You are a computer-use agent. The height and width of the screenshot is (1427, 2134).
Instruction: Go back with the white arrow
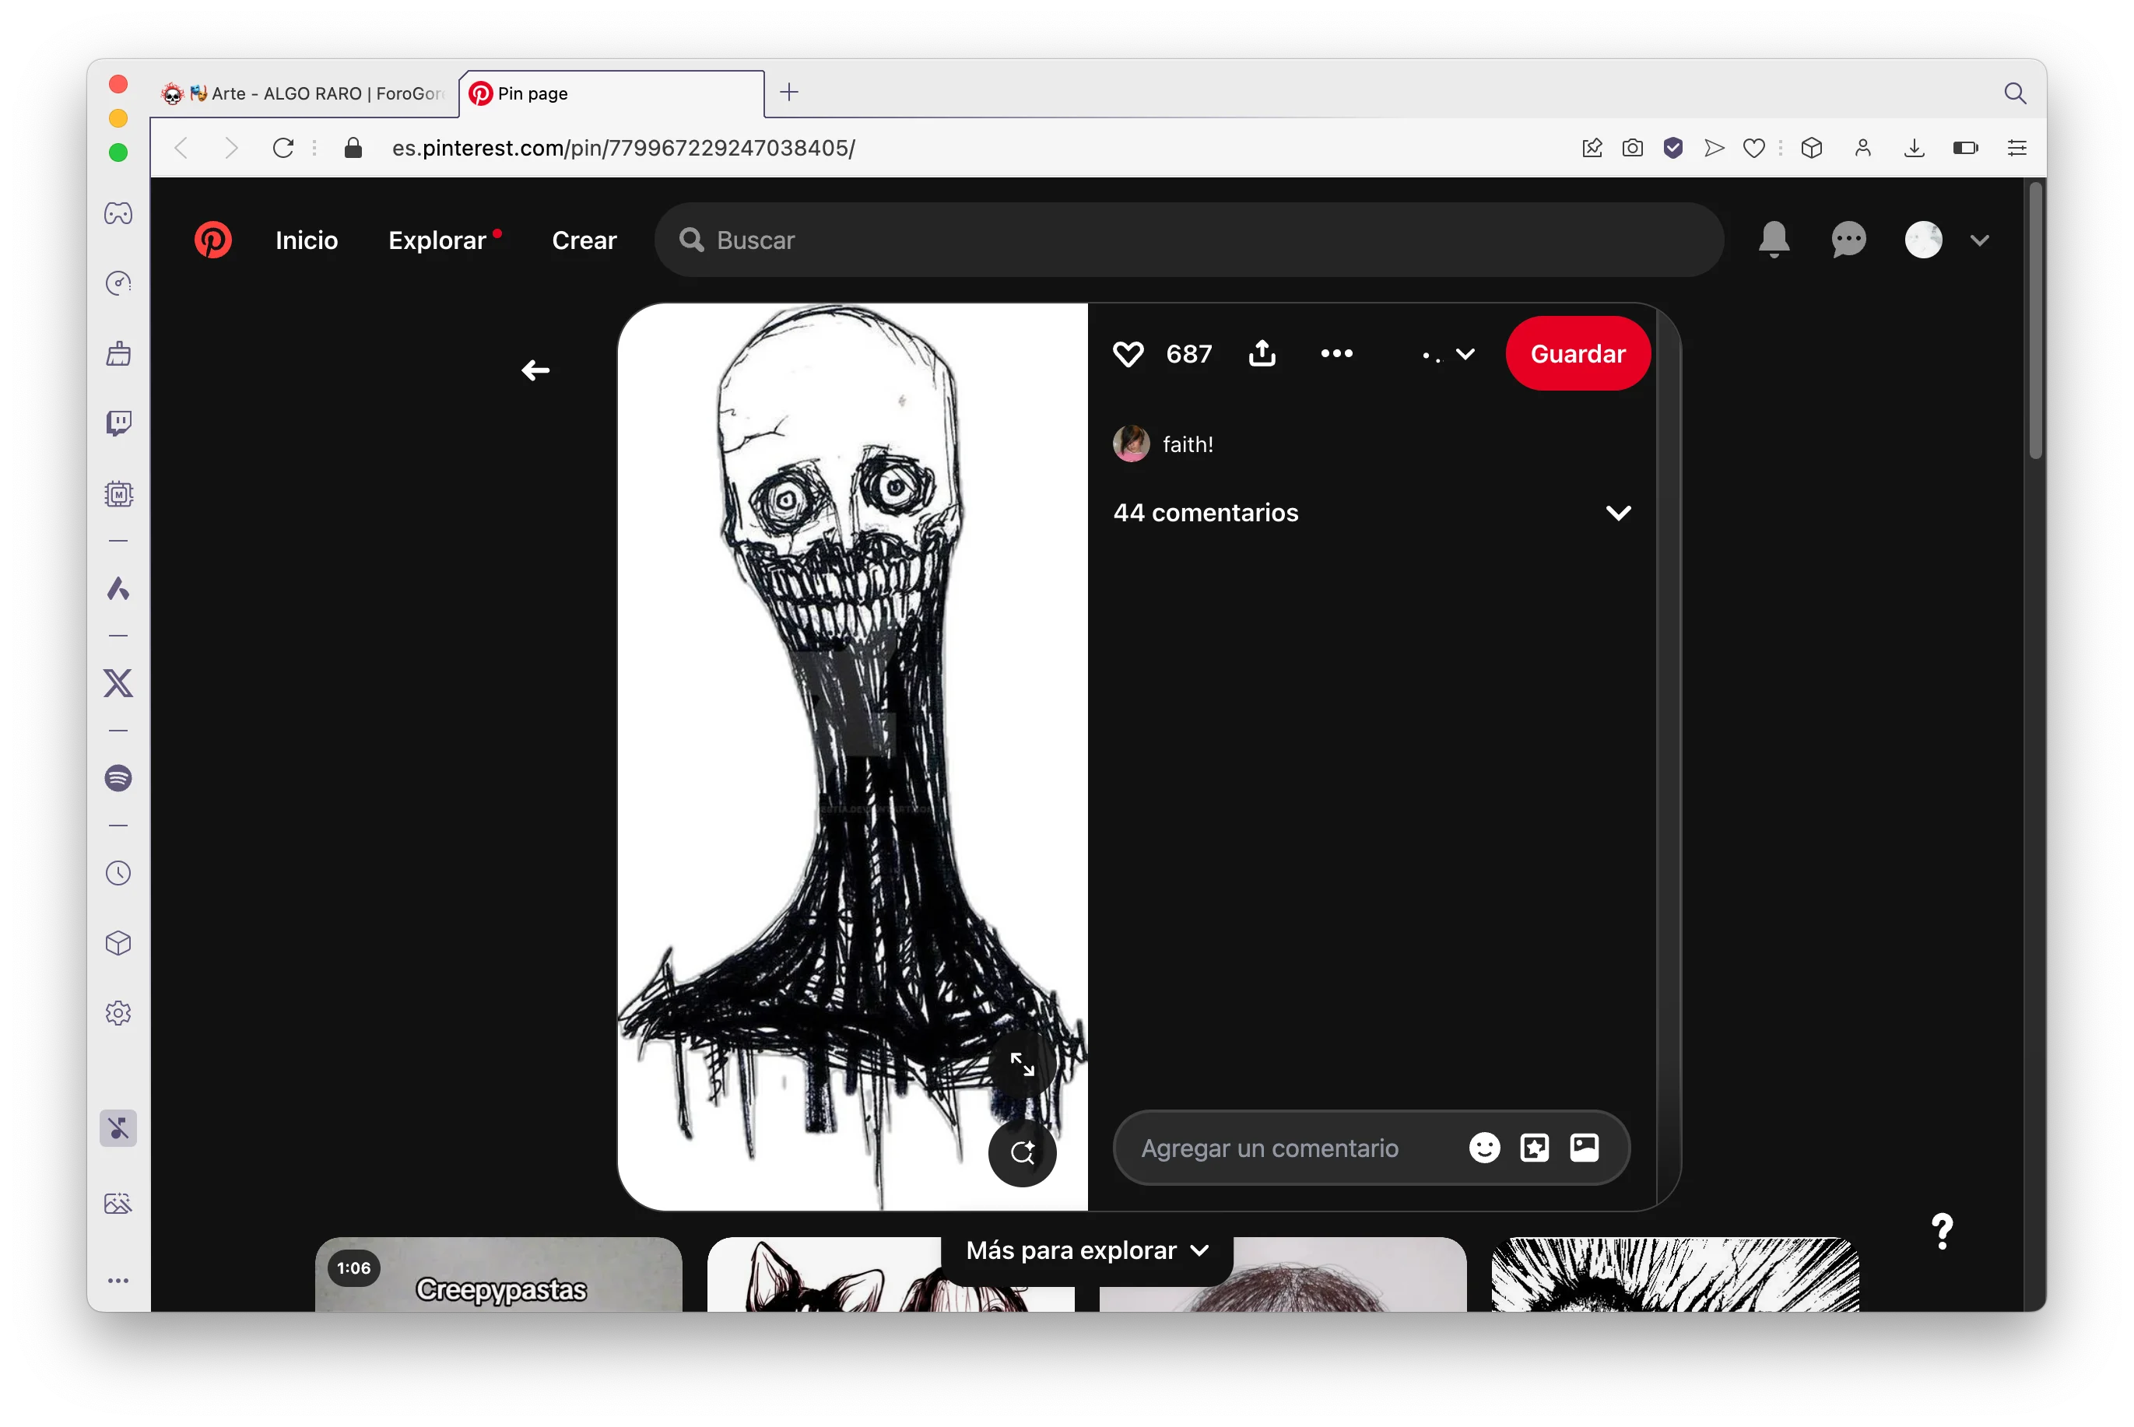coord(535,370)
